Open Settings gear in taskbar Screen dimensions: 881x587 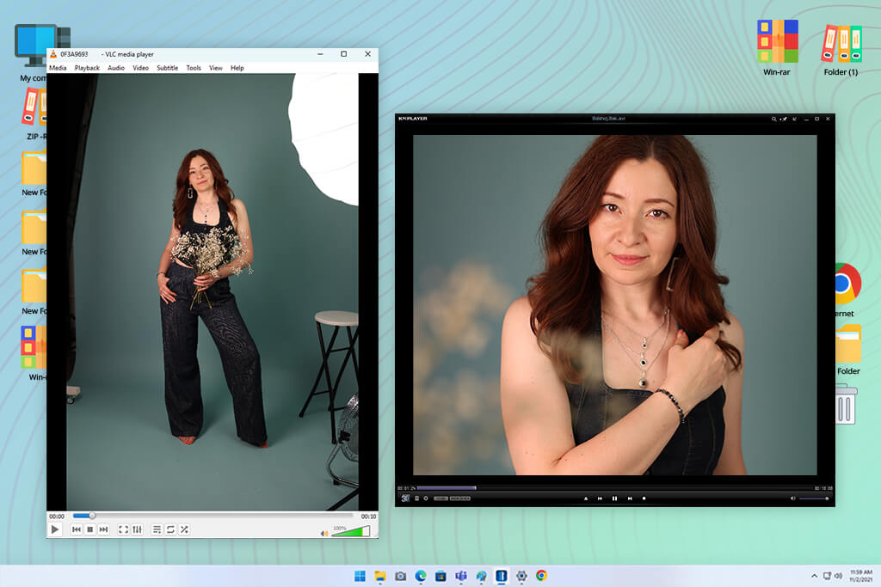pos(521,576)
